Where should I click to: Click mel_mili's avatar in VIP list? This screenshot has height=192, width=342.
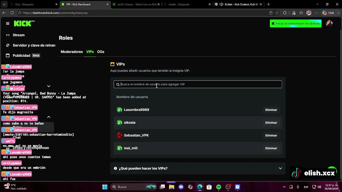(119, 148)
